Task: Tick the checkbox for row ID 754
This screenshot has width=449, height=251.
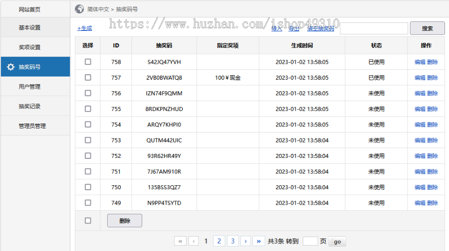Action: point(88,125)
